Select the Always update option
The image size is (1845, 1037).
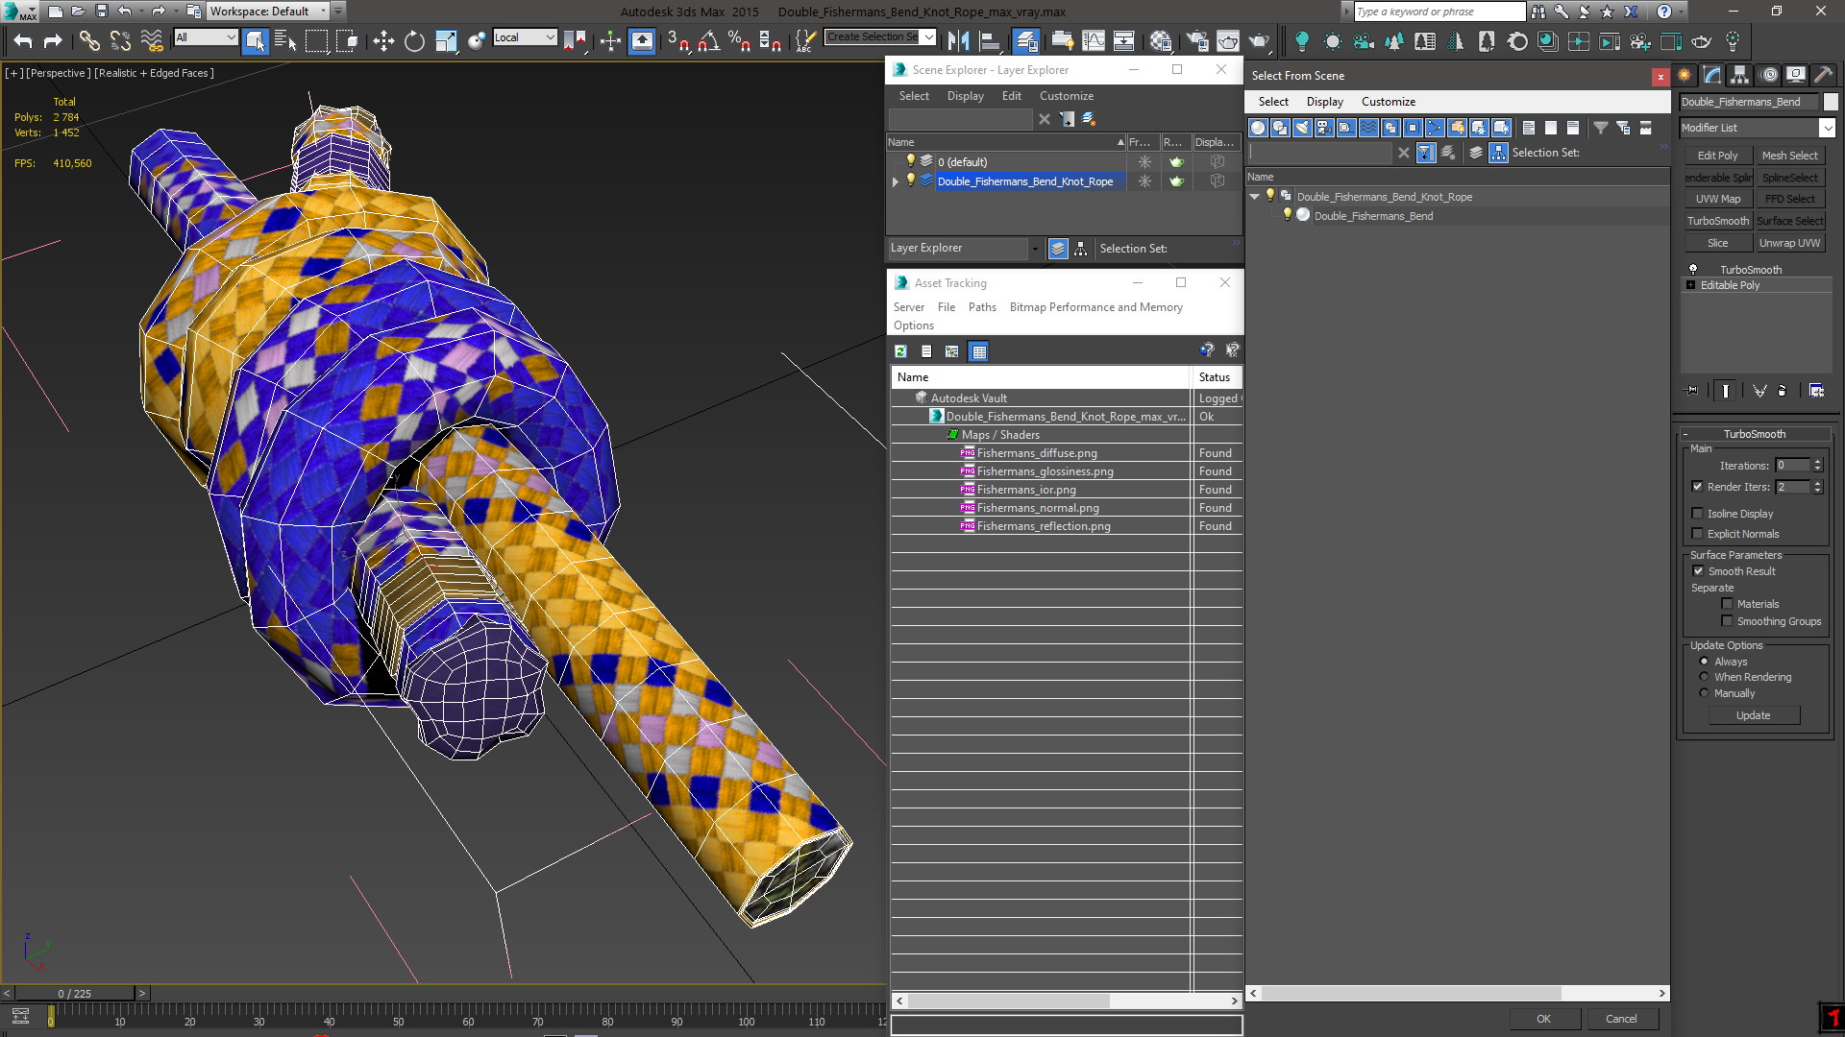click(1705, 662)
